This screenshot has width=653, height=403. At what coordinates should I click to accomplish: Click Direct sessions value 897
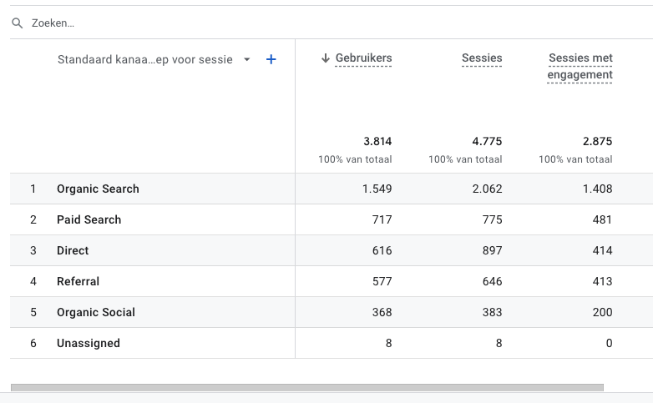point(490,250)
